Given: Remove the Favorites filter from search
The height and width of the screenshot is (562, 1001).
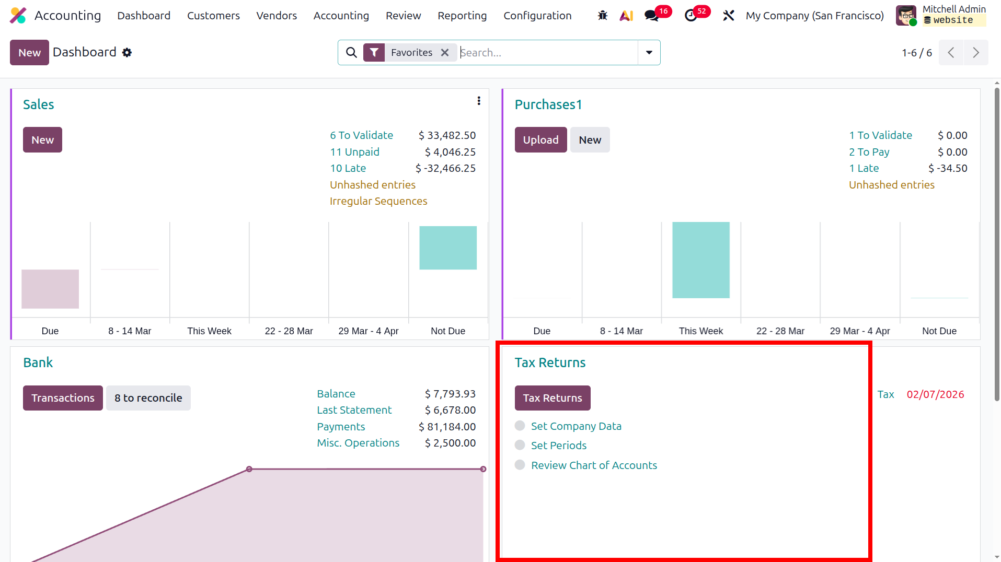Looking at the screenshot, I should click(x=445, y=53).
